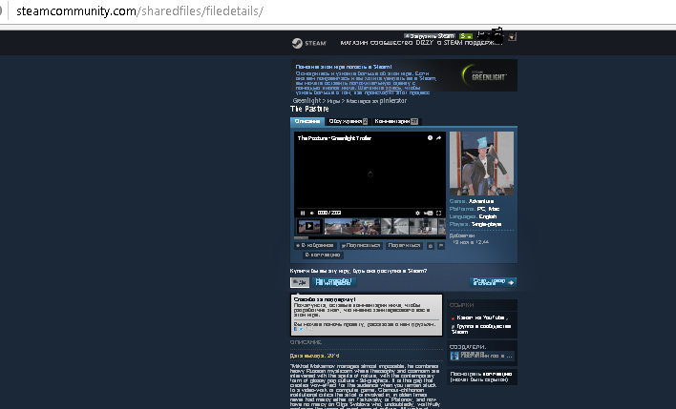Switch to the Описание tab
676x409 pixels.
tap(306, 121)
